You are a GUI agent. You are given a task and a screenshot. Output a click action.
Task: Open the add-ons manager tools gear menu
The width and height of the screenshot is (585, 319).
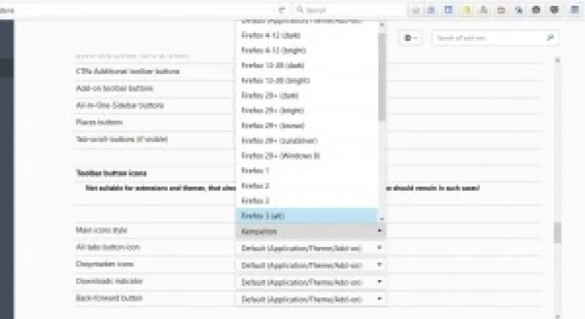[410, 38]
